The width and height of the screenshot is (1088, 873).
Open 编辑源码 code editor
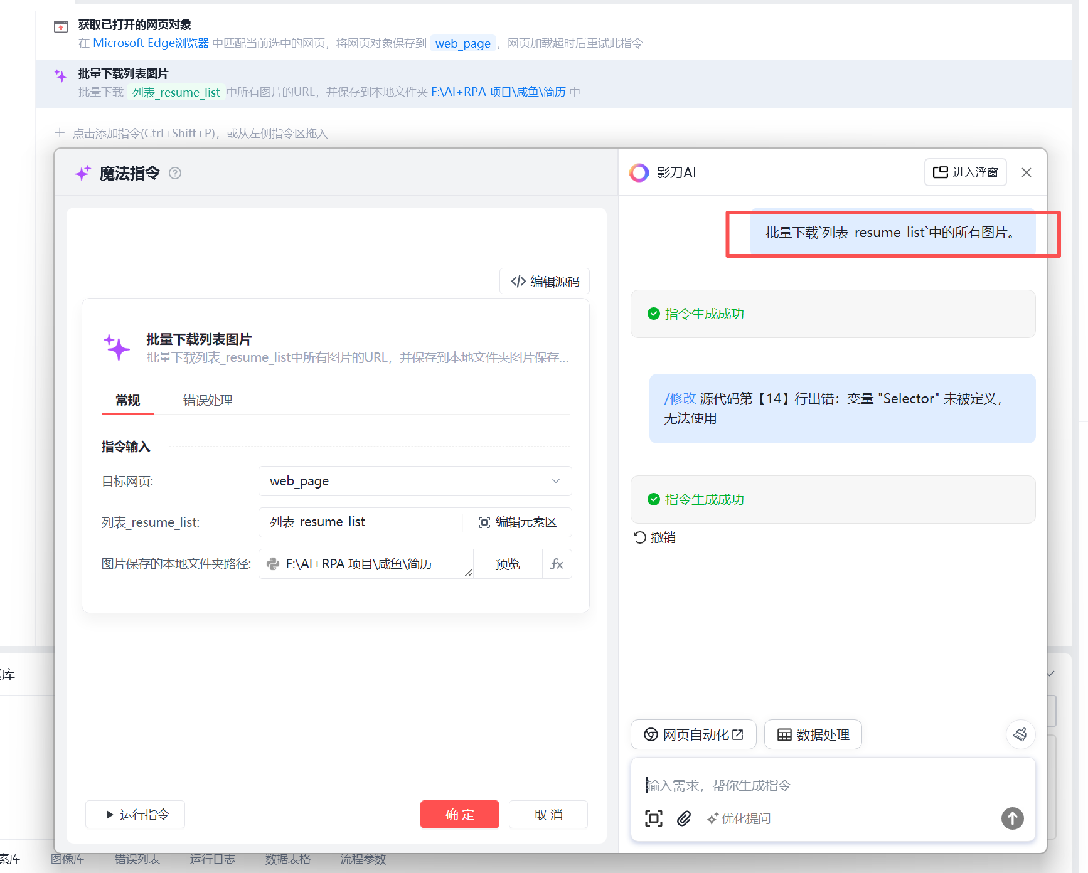[x=545, y=282]
